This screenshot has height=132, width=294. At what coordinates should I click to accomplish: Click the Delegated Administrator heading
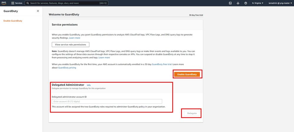click(x=68, y=85)
